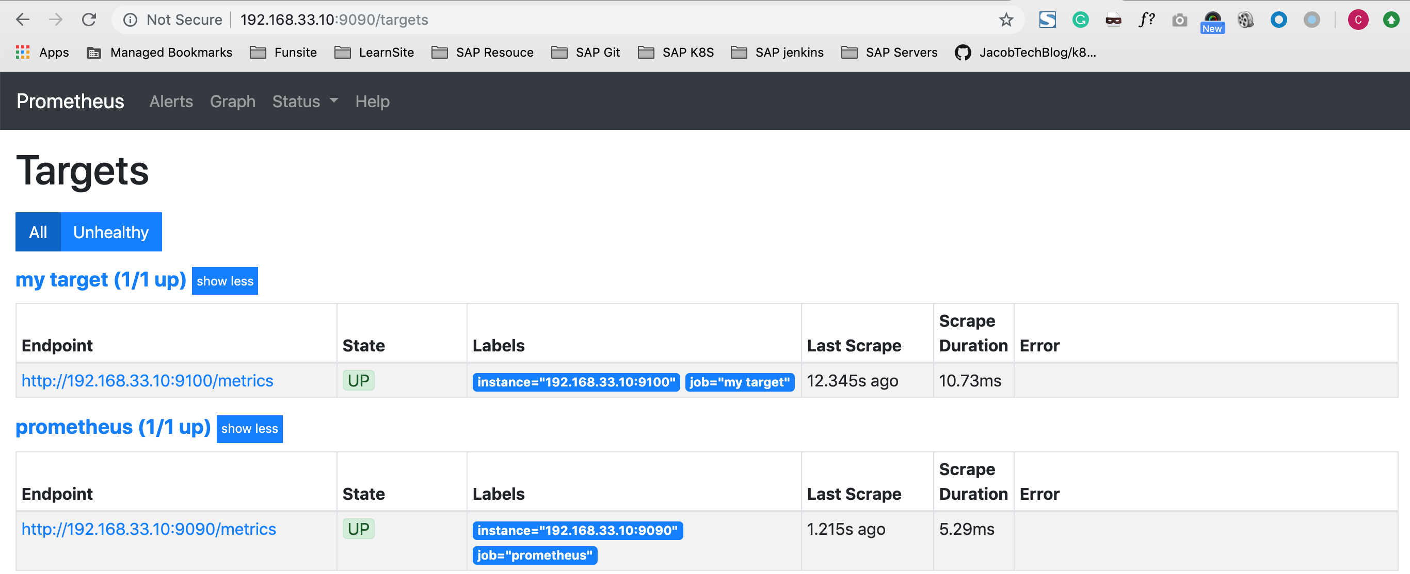Open the Managed Bookmarks folder
Screen dimensions: 1410x574
click(160, 53)
